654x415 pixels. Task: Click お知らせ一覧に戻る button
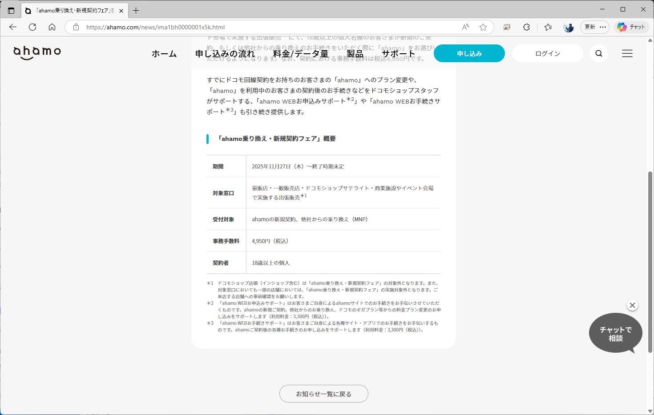(x=323, y=394)
